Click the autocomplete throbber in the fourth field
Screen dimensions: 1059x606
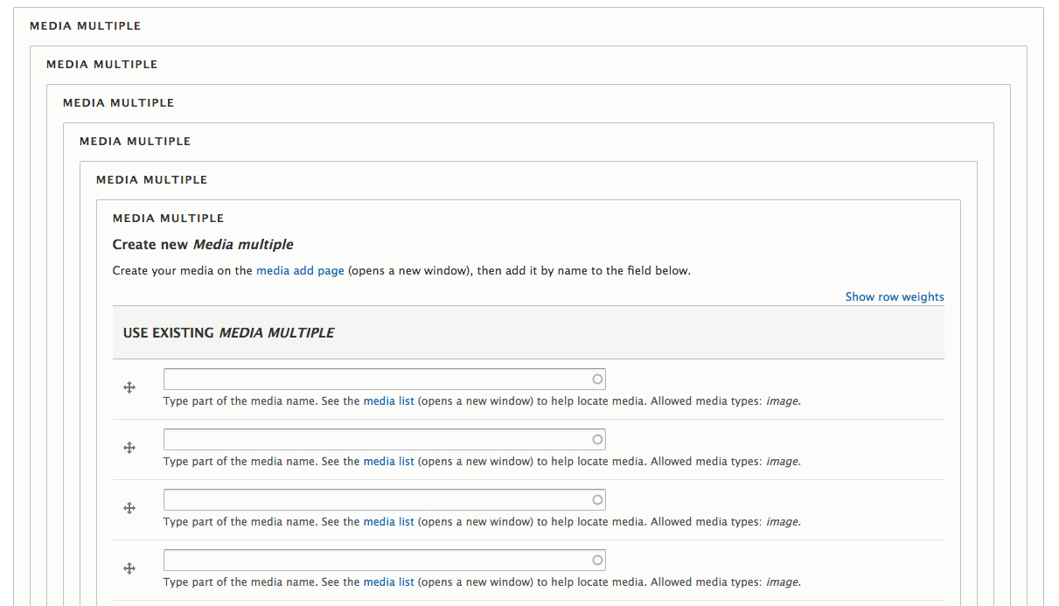596,560
